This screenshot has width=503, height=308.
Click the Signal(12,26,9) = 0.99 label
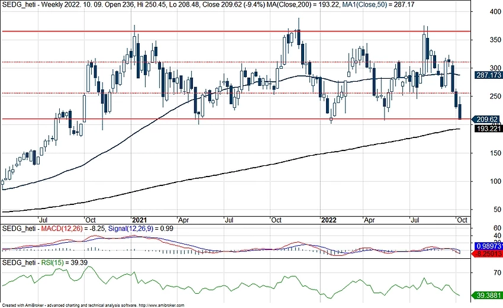coord(141,229)
